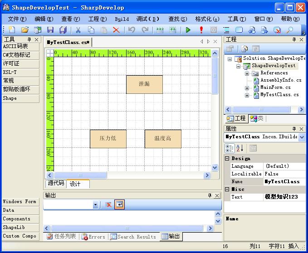Collapse the Misc property category
Image resolution: width=308 pixels, height=253 pixels.
click(x=227, y=189)
